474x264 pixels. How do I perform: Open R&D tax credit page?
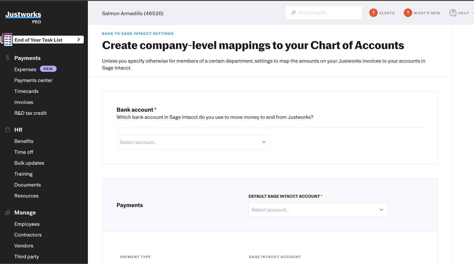(x=30, y=113)
